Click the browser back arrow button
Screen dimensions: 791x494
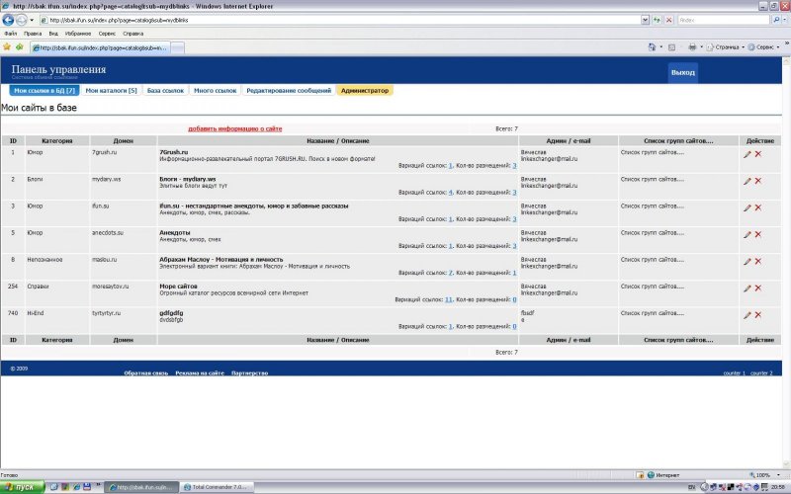tap(9, 20)
